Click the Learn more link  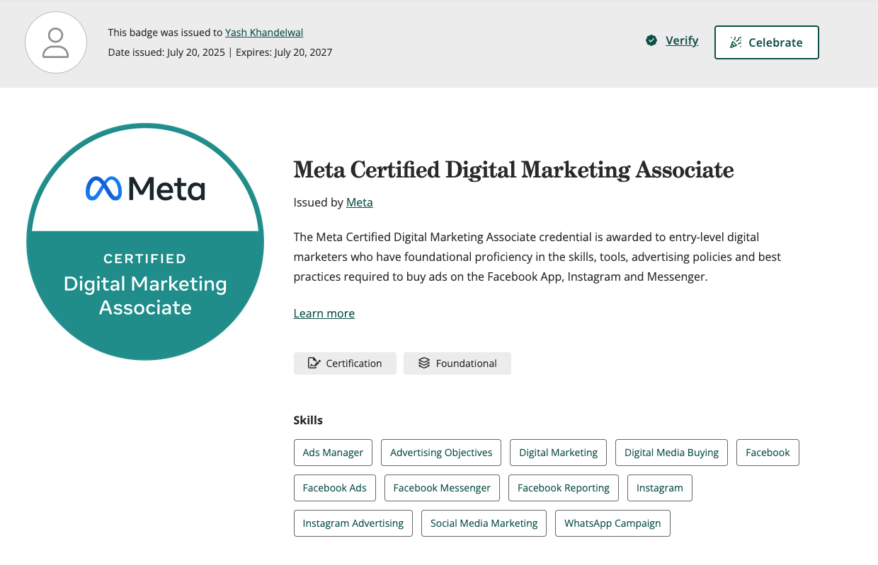(x=324, y=313)
